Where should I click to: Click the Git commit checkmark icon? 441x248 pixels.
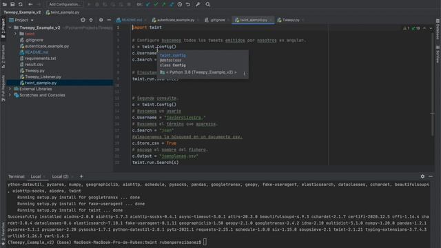click(x=156, y=4)
